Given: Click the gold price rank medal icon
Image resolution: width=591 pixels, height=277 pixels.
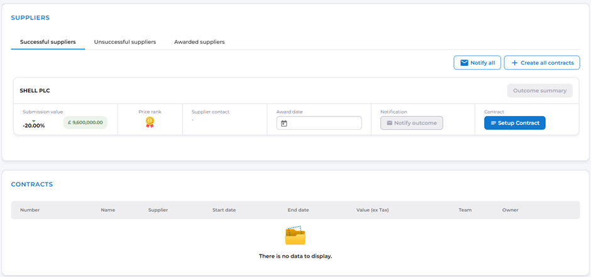Looking at the screenshot, I should coord(150,122).
